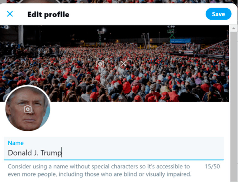This screenshot has height=182, width=243.
Task: Click the blue Name field label
Action: (16, 143)
